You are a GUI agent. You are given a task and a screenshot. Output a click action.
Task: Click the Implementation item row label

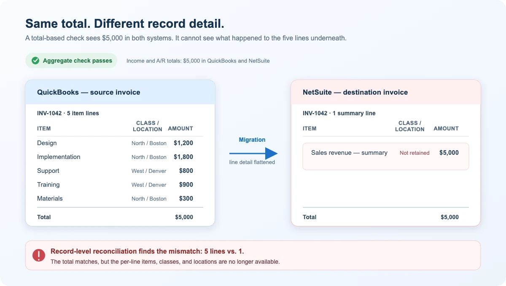(59, 157)
